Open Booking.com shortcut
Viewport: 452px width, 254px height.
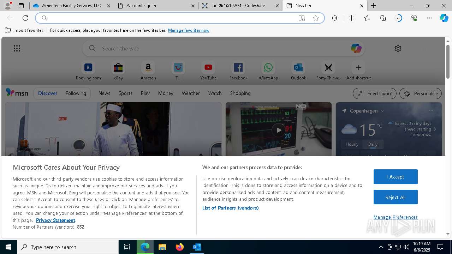click(88, 71)
